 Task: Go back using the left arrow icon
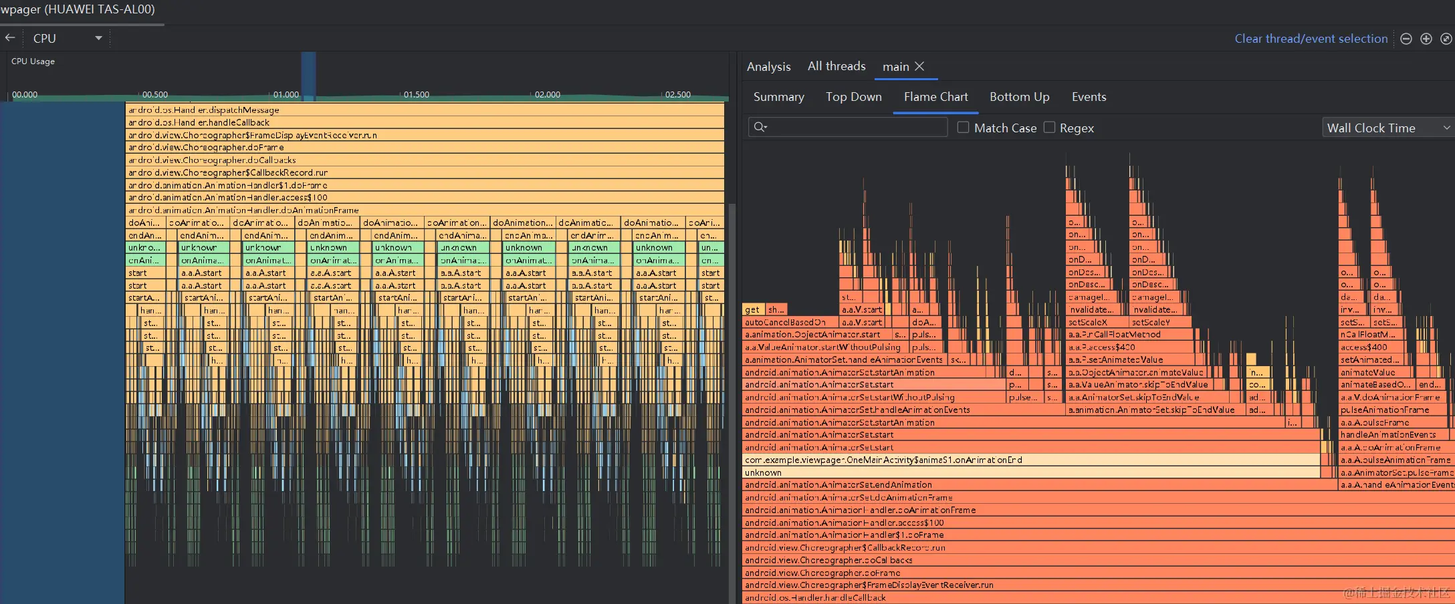point(10,38)
